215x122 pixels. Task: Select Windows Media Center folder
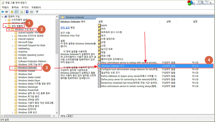[x=30, y=77]
